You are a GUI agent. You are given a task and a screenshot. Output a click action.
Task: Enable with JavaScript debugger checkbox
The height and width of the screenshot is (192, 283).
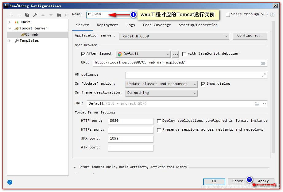click(x=184, y=54)
